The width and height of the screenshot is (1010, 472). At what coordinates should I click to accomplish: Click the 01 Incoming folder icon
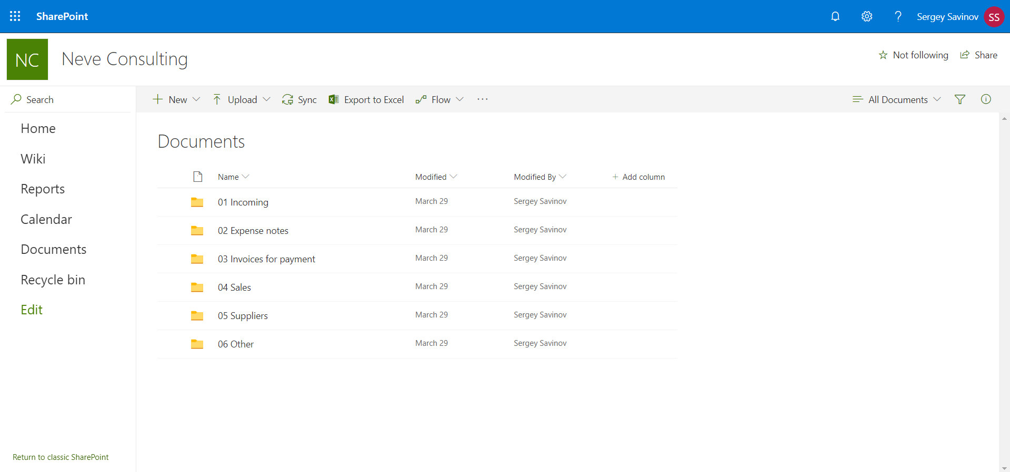click(x=197, y=202)
